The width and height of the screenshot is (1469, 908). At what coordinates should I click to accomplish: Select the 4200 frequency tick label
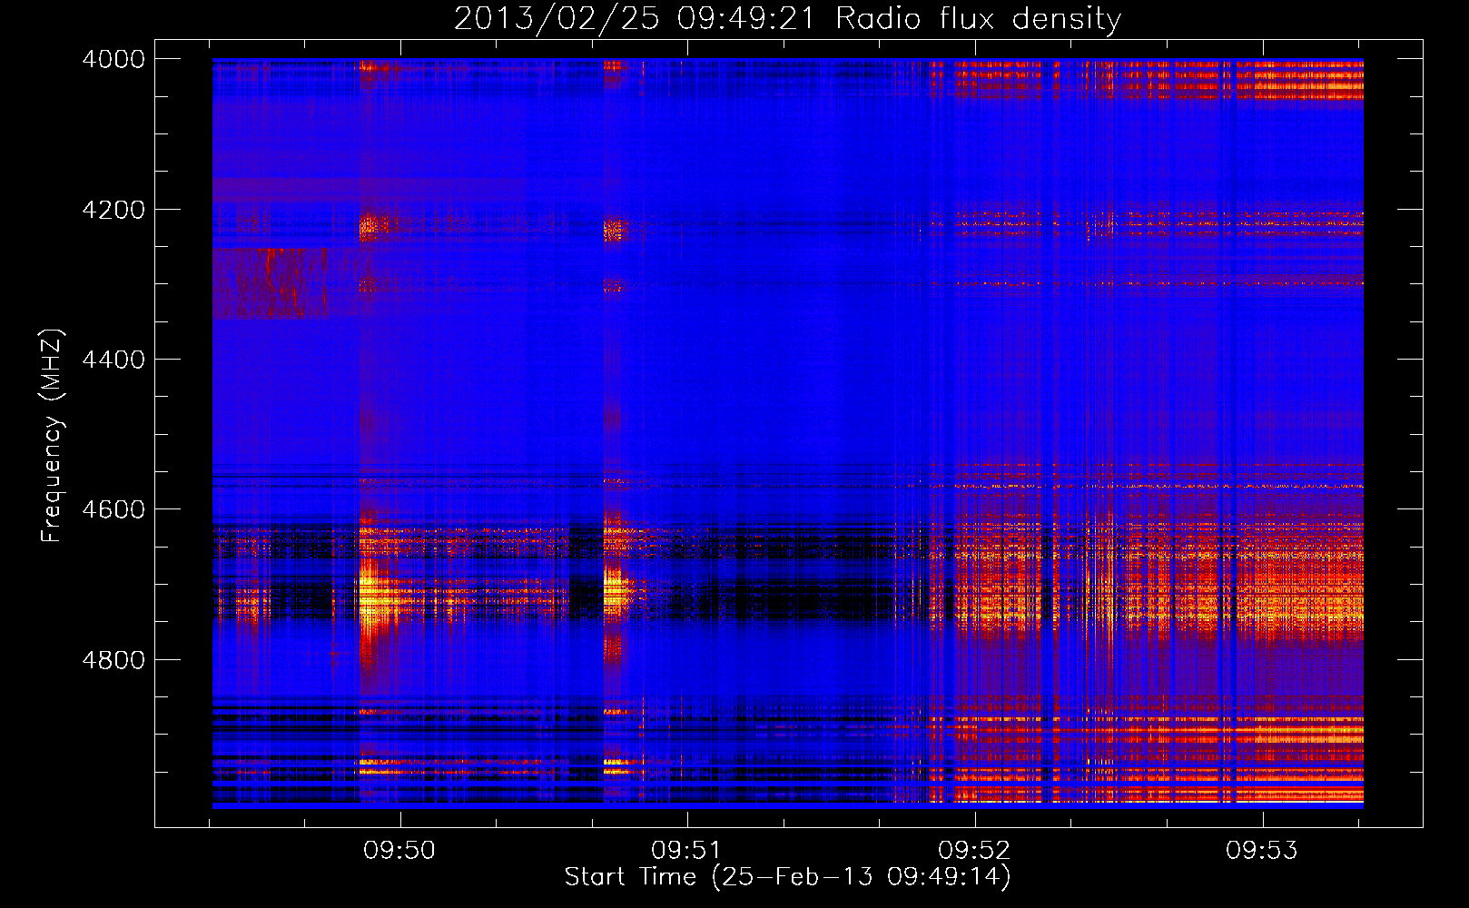[113, 210]
